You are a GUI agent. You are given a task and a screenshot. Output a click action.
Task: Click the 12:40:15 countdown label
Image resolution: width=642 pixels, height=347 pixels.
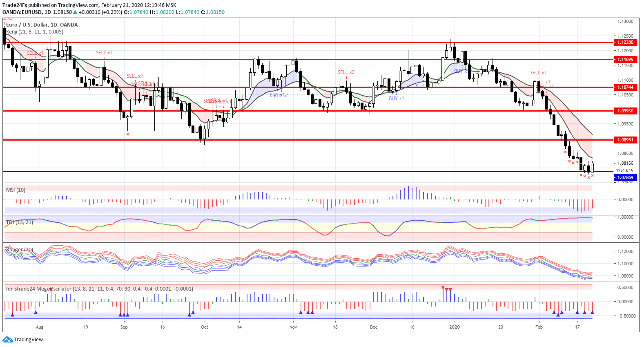click(x=624, y=170)
